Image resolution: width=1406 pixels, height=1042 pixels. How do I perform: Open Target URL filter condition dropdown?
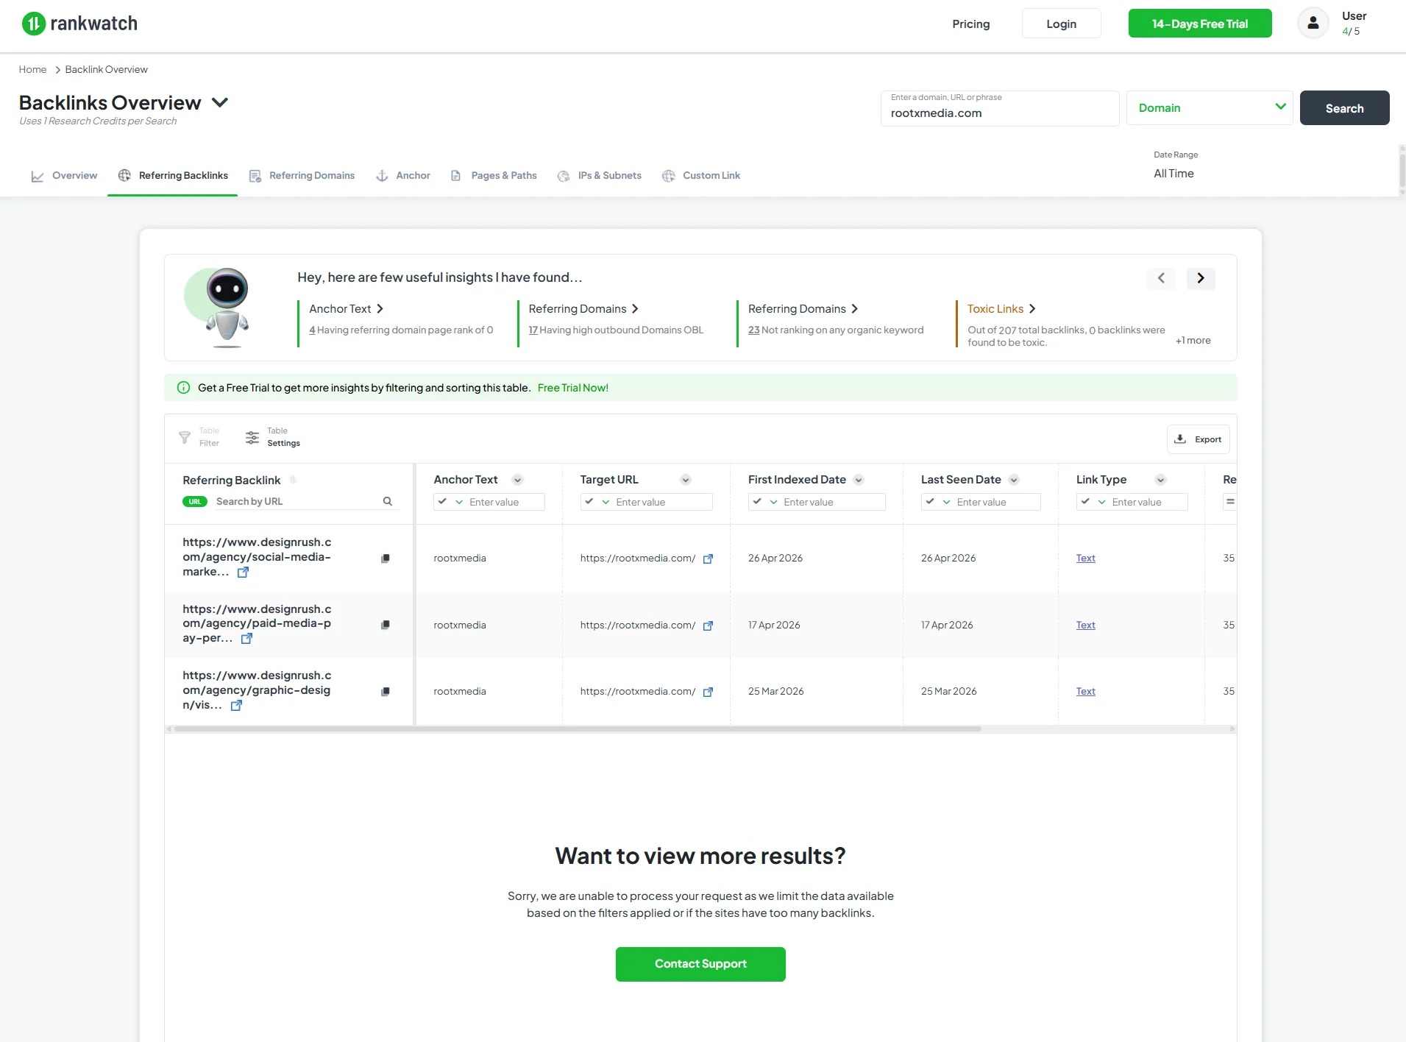pyautogui.click(x=597, y=502)
